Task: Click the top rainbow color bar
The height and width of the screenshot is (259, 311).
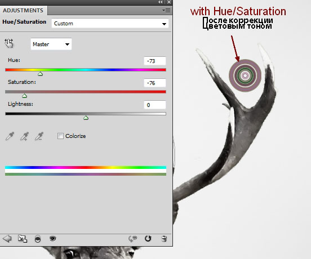Action: 86,167
